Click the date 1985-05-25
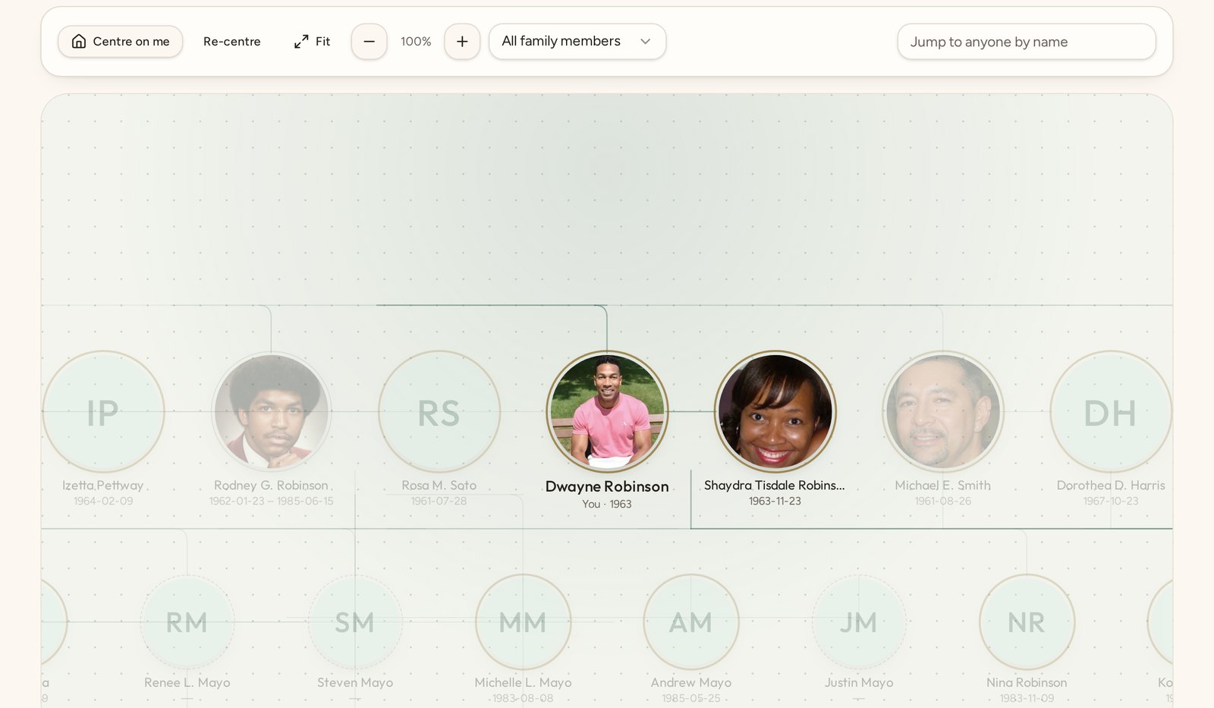 pos(691,698)
